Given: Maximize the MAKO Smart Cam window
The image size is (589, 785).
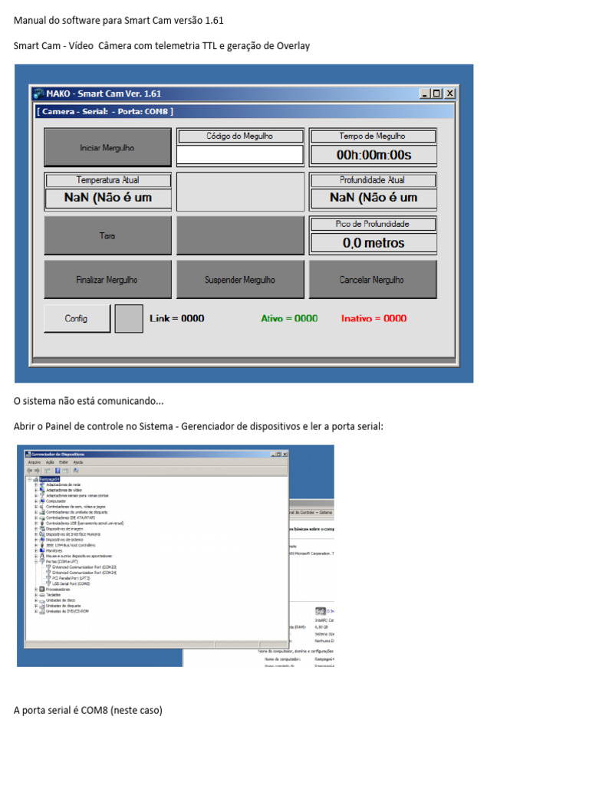Looking at the screenshot, I should click(436, 93).
